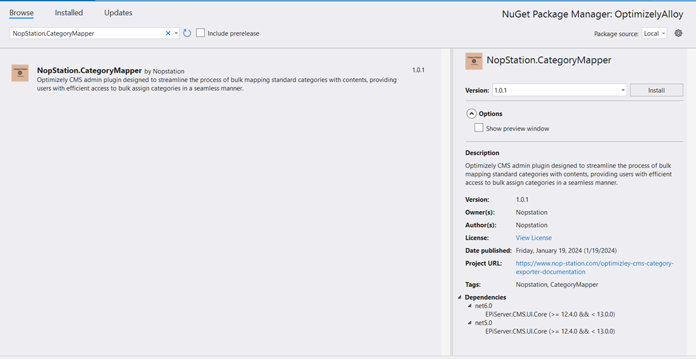Open package source settings gear
Screen dimensions: 696x359
678,33
